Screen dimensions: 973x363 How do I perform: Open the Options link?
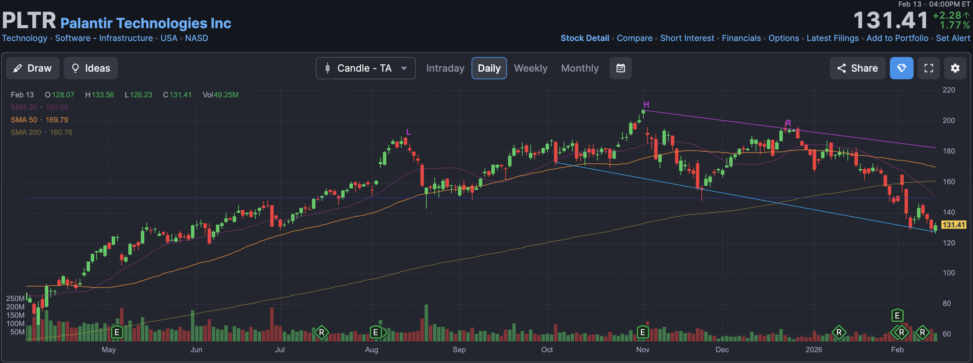(x=784, y=38)
